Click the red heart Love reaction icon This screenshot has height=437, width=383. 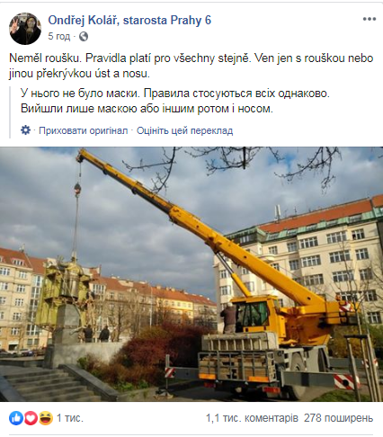31,418
